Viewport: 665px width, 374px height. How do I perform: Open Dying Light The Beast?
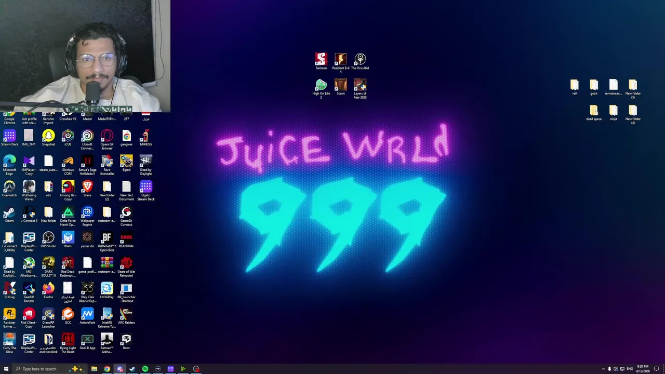pyautogui.click(x=68, y=343)
